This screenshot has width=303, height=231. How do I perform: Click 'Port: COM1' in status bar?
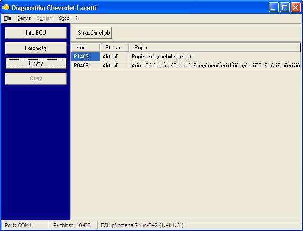pos(19,225)
